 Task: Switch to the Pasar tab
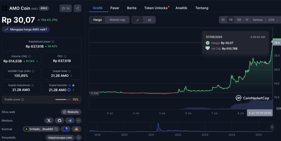tap(115, 8)
